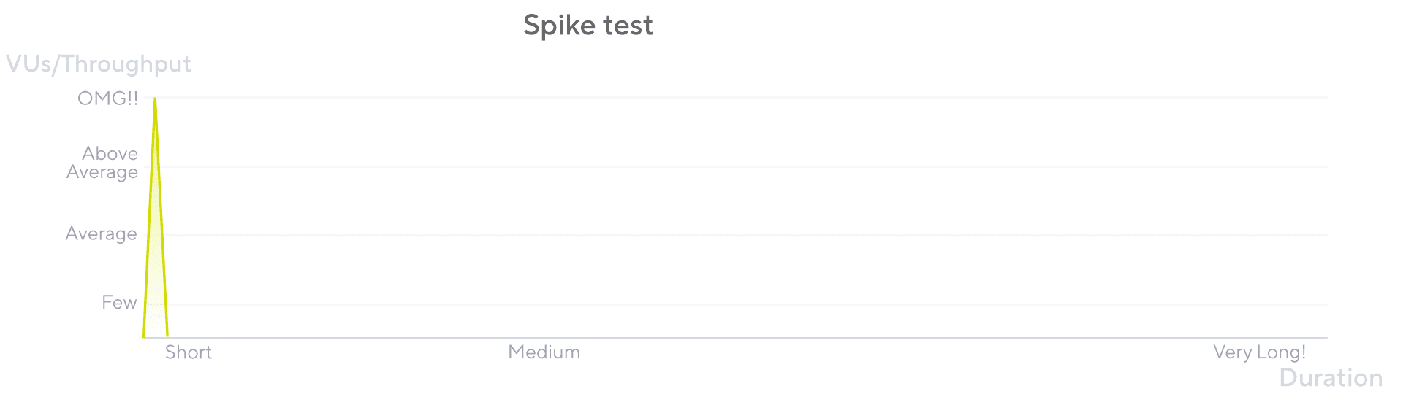Select the 'Medium' x-axis tick label
The height and width of the screenshot is (394, 1403).
(544, 352)
